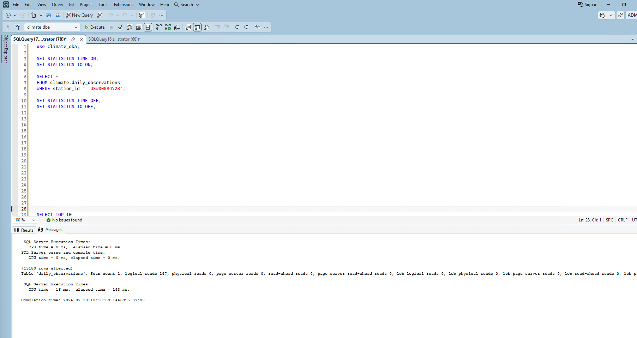This screenshot has height=338, width=637.
Task: Click the Search box in the title bar
Action: [187, 5]
